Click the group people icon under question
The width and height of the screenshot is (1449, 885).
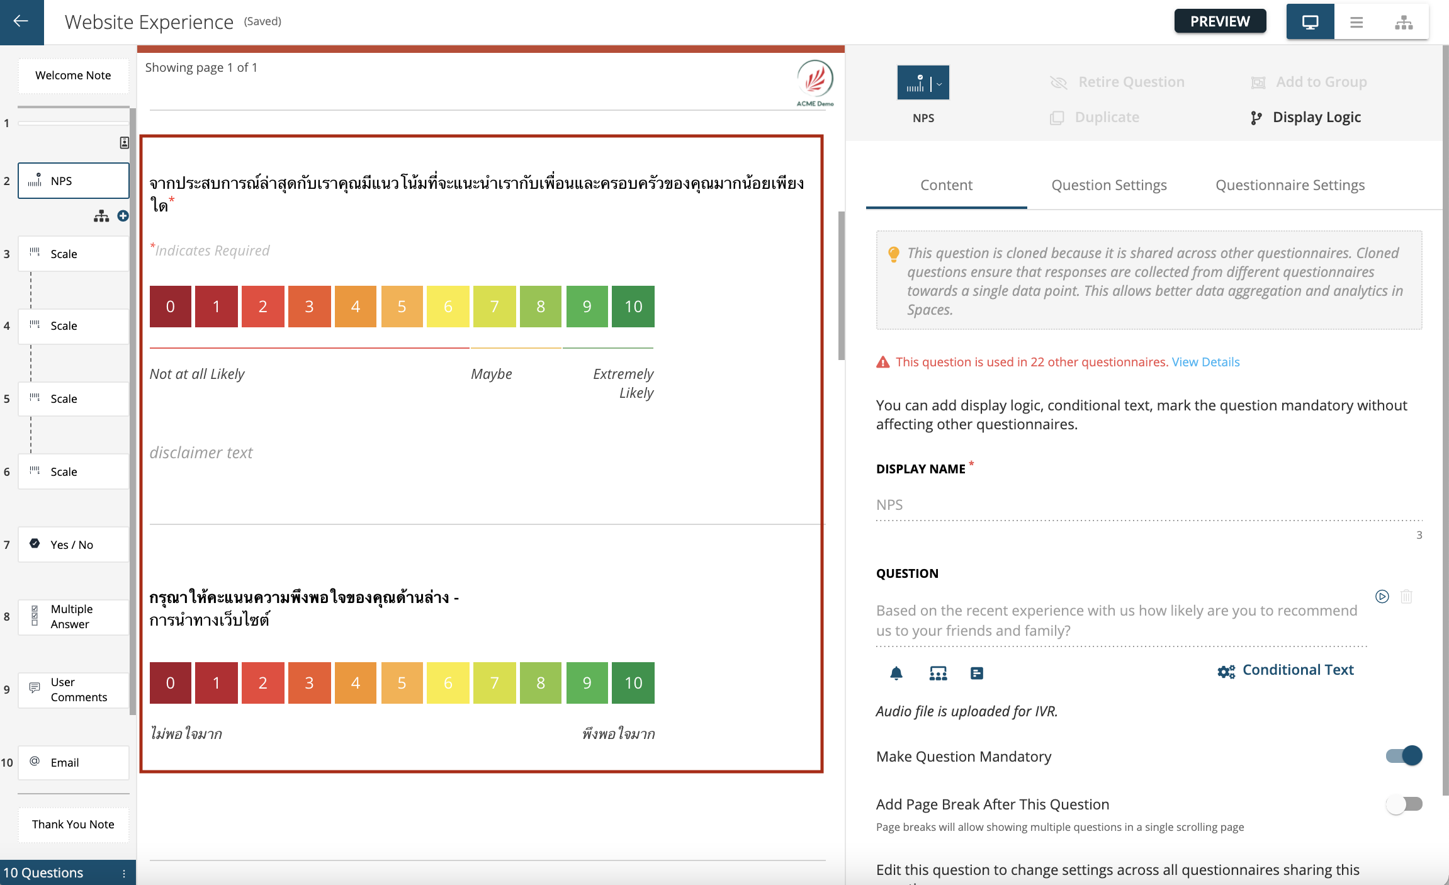[x=938, y=674]
